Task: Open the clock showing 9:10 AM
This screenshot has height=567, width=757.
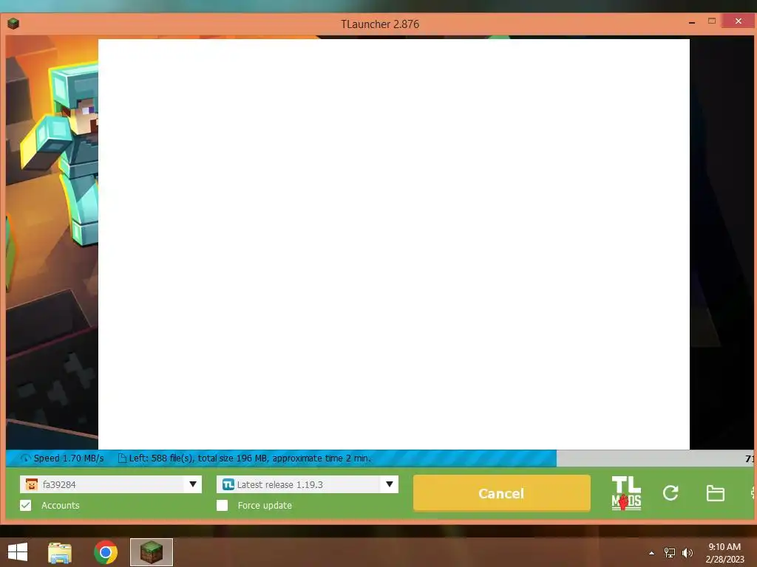Action: coord(724,552)
